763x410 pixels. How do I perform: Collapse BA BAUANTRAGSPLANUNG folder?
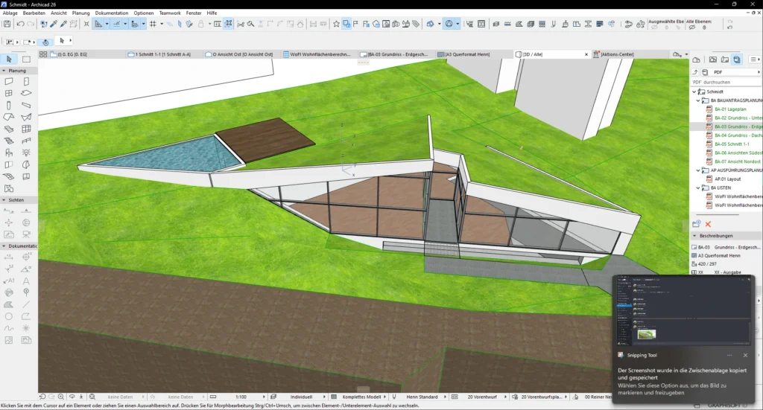[697, 100]
